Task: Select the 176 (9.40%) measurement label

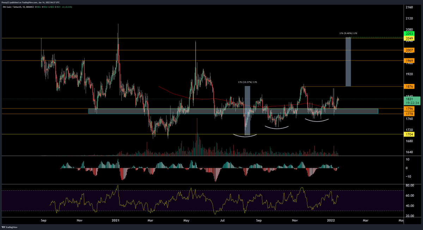Action: 348,32
